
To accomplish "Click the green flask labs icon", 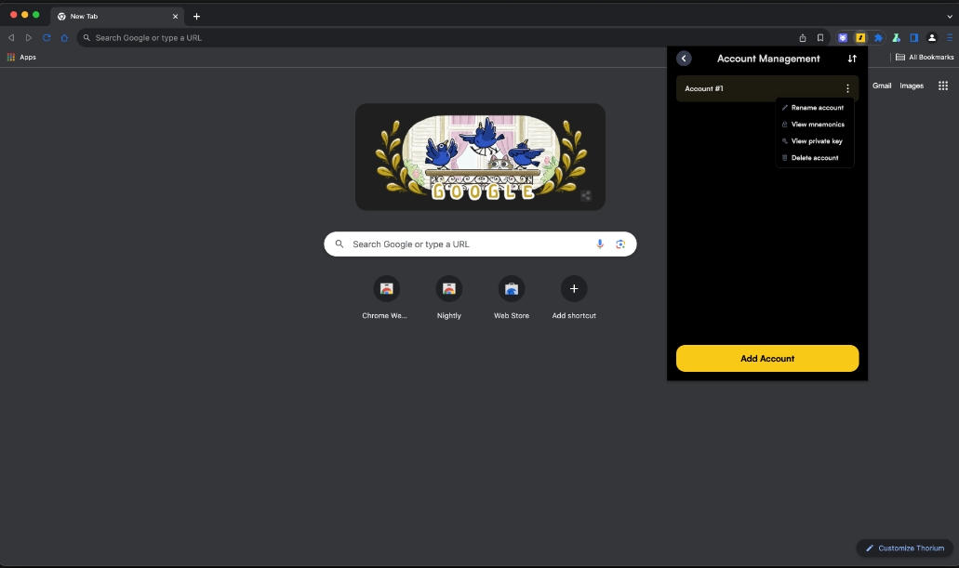I will tap(896, 38).
